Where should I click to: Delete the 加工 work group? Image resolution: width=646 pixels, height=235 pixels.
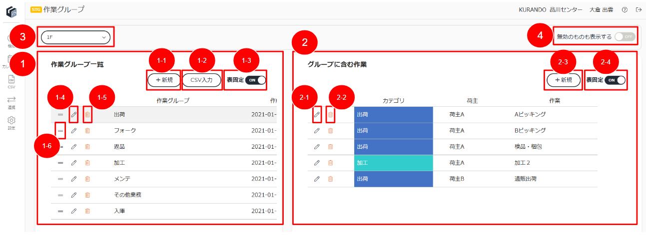pos(87,163)
